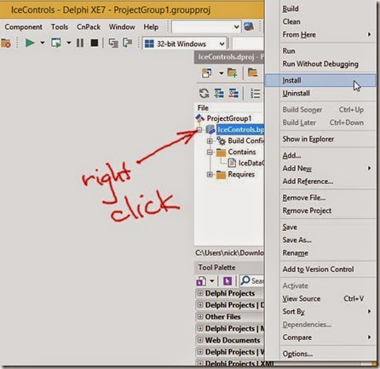The height and width of the screenshot is (369, 380).
Task: Click the Remove Project folder icon
Action: coord(252,73)
